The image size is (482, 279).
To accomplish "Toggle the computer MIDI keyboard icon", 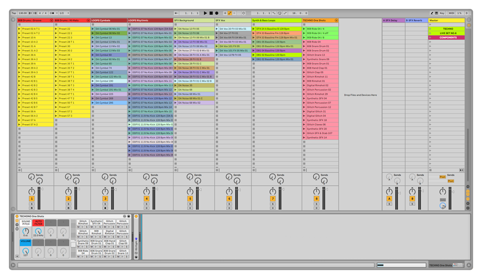I will click(436, 13).
